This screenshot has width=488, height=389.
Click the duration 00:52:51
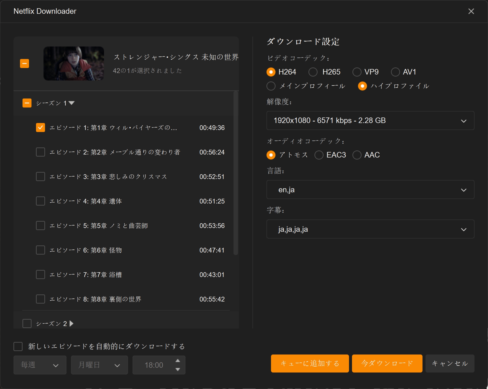point(212,177)
